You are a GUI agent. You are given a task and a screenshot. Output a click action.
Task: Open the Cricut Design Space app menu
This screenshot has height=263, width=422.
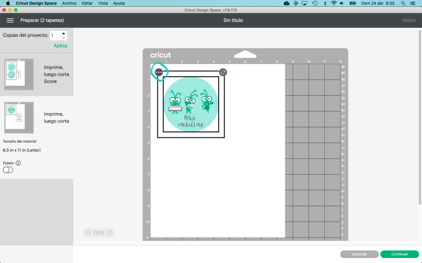[x=36, y=3]
